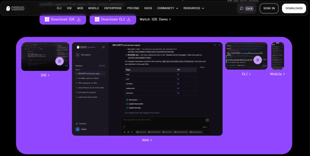This screenshot has height=156, width=310.
Task: Expand the 7 tools dropdown
Action: point(202,67)
